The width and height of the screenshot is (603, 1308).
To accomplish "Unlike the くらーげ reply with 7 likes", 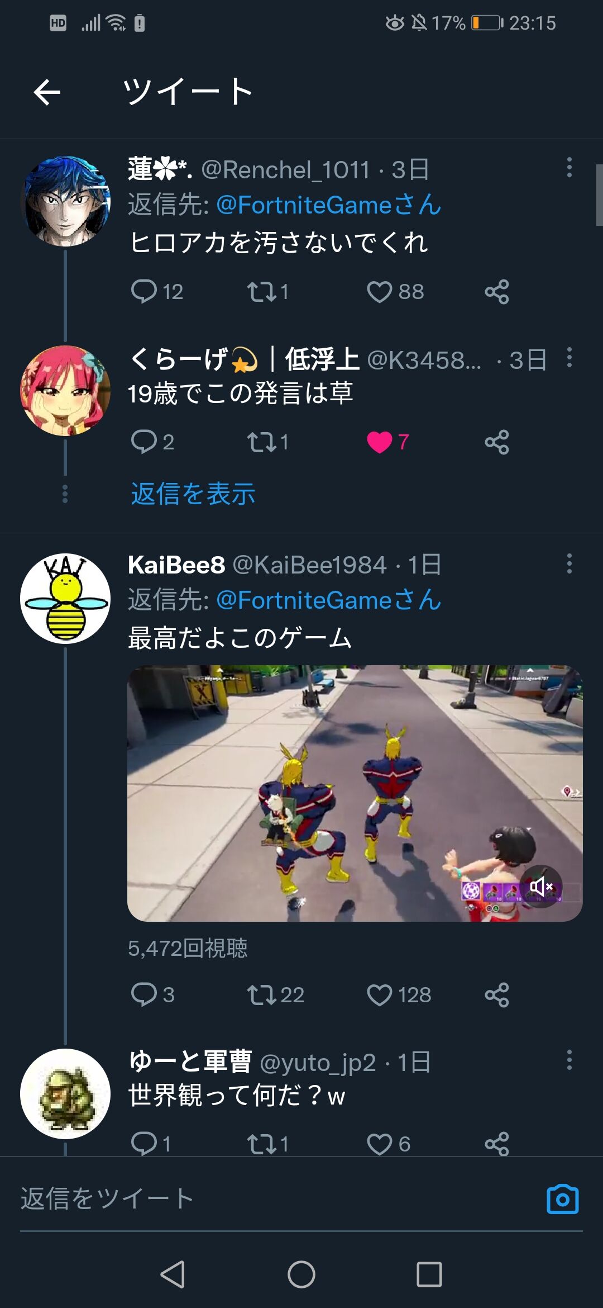I will [380, 442].
